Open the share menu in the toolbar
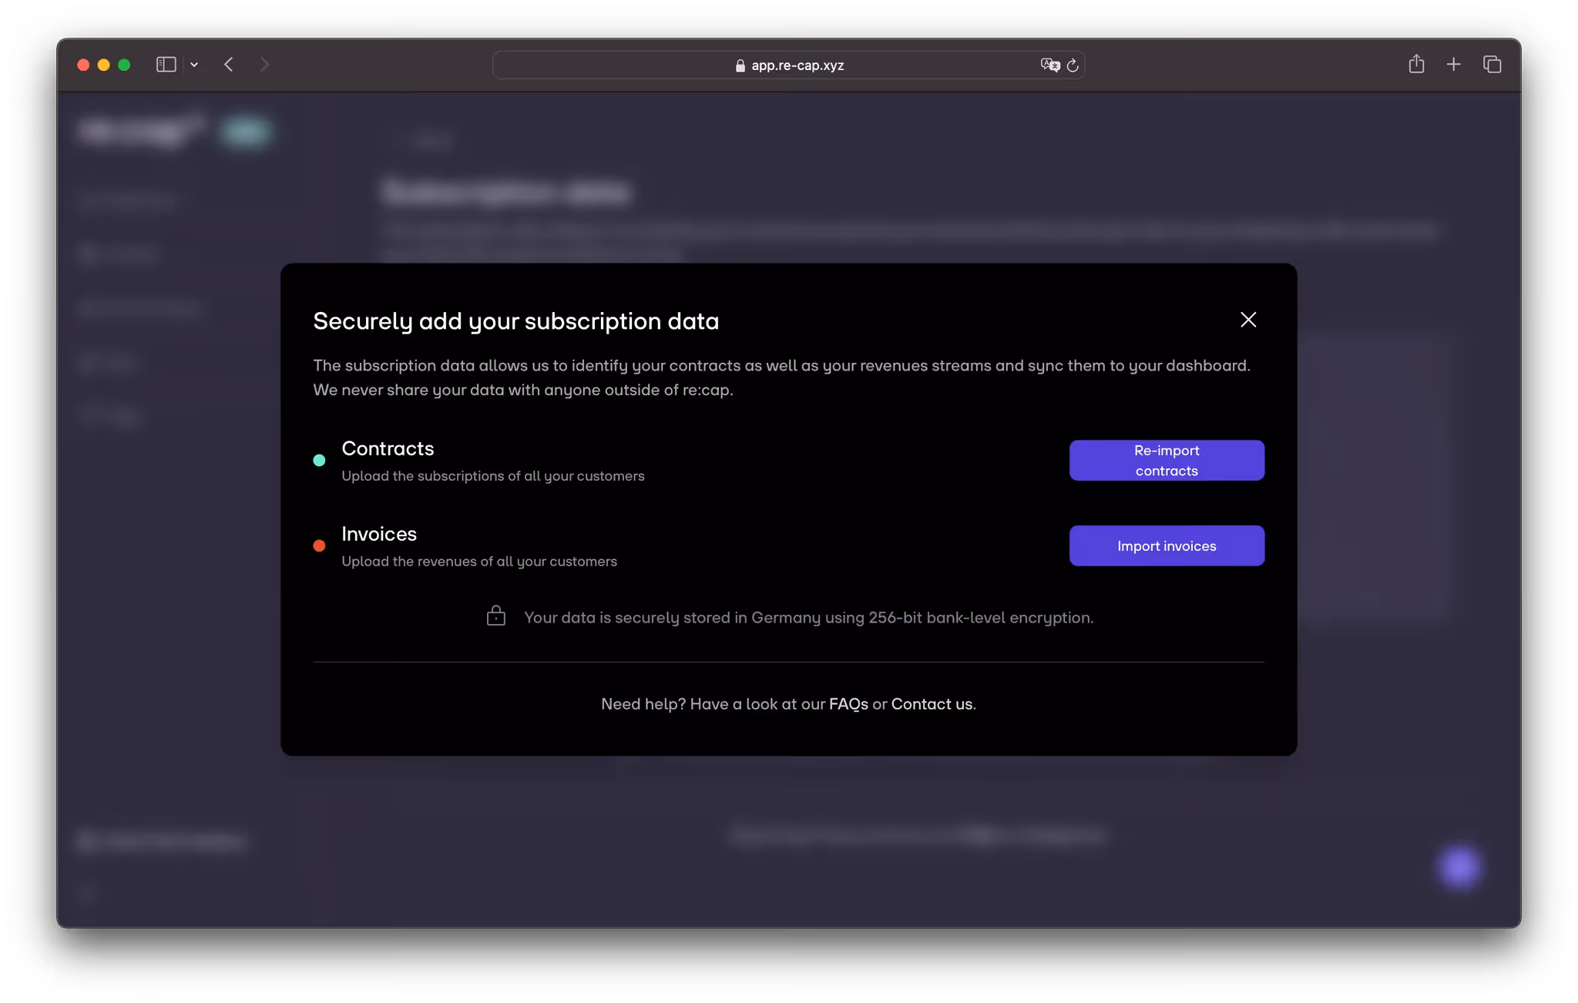The height and width of the screenshot is (1003, 1578). (1416, 65)
